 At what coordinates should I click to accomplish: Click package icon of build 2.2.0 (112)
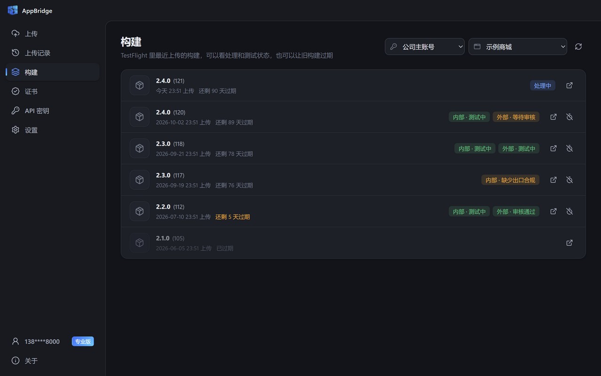pyautogui.click(x=140, y=211)
